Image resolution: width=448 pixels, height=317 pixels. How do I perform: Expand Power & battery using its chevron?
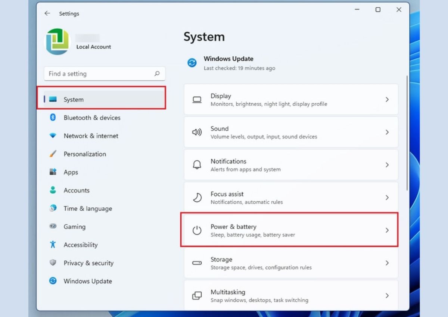coord(387,230)
